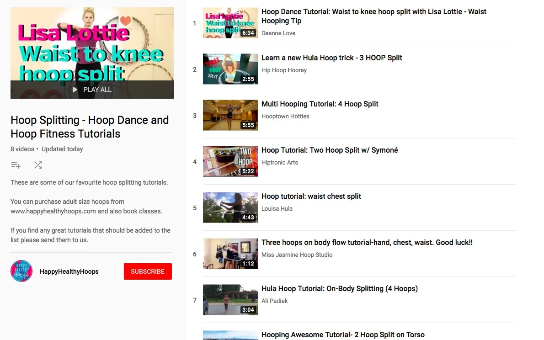Click 'favourite hoop splitting tutorials' description line
The image size is (544, 340).
[89, 182]
